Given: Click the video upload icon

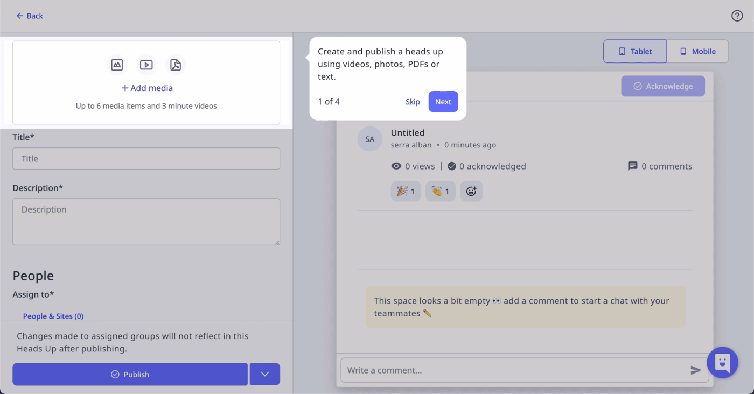Looking at the screenshot, I should pyautogui.click(x=146, y=64).
